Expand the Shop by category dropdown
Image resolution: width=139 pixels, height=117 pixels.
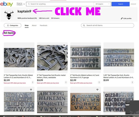click(21, 4)
